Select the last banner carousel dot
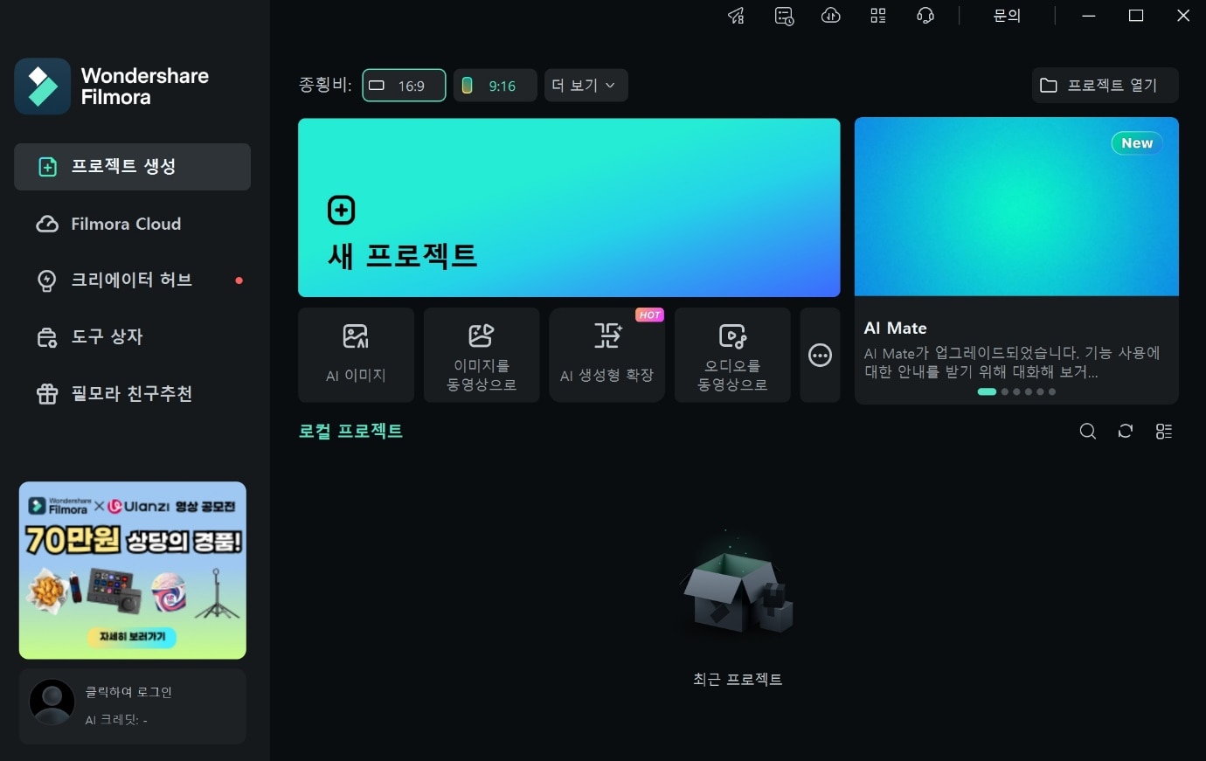1206x761 pixels. (1052, 391)
